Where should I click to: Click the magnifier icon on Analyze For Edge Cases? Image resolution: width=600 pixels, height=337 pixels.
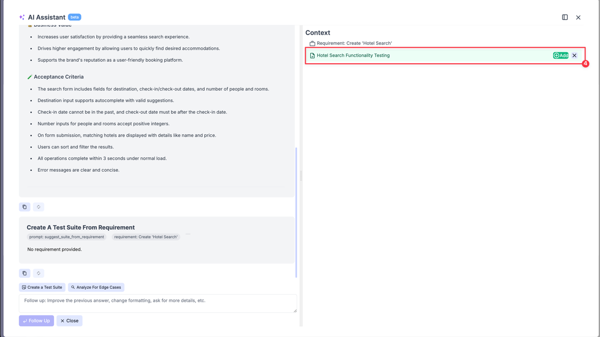pos(73,287)
